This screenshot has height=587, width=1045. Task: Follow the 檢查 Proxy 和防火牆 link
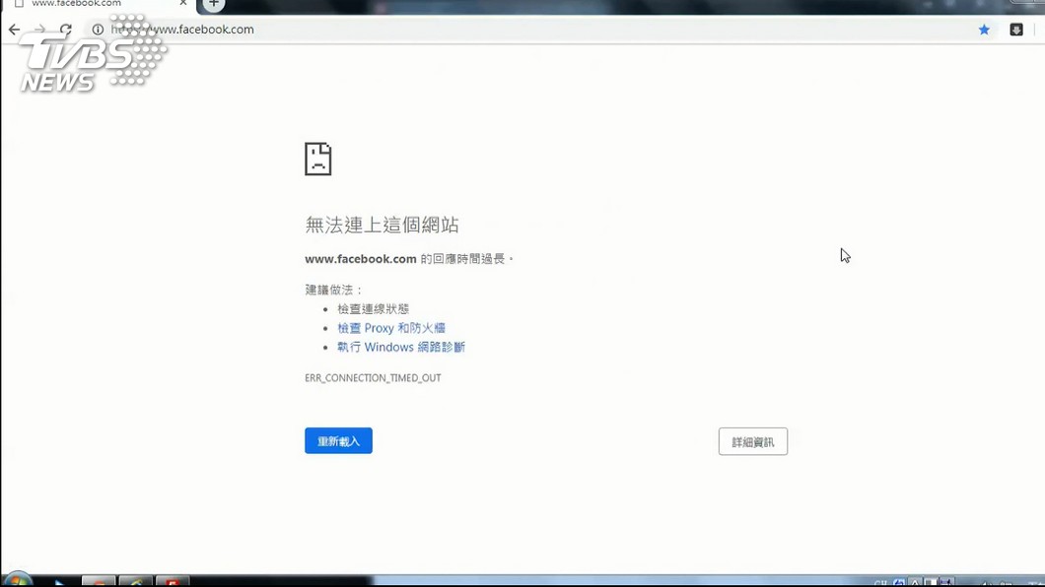click(391, 328)
